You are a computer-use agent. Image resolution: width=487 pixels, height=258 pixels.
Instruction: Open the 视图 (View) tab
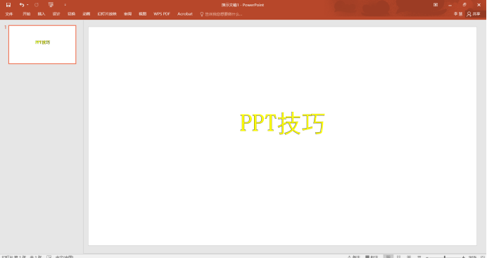point(143,14)
